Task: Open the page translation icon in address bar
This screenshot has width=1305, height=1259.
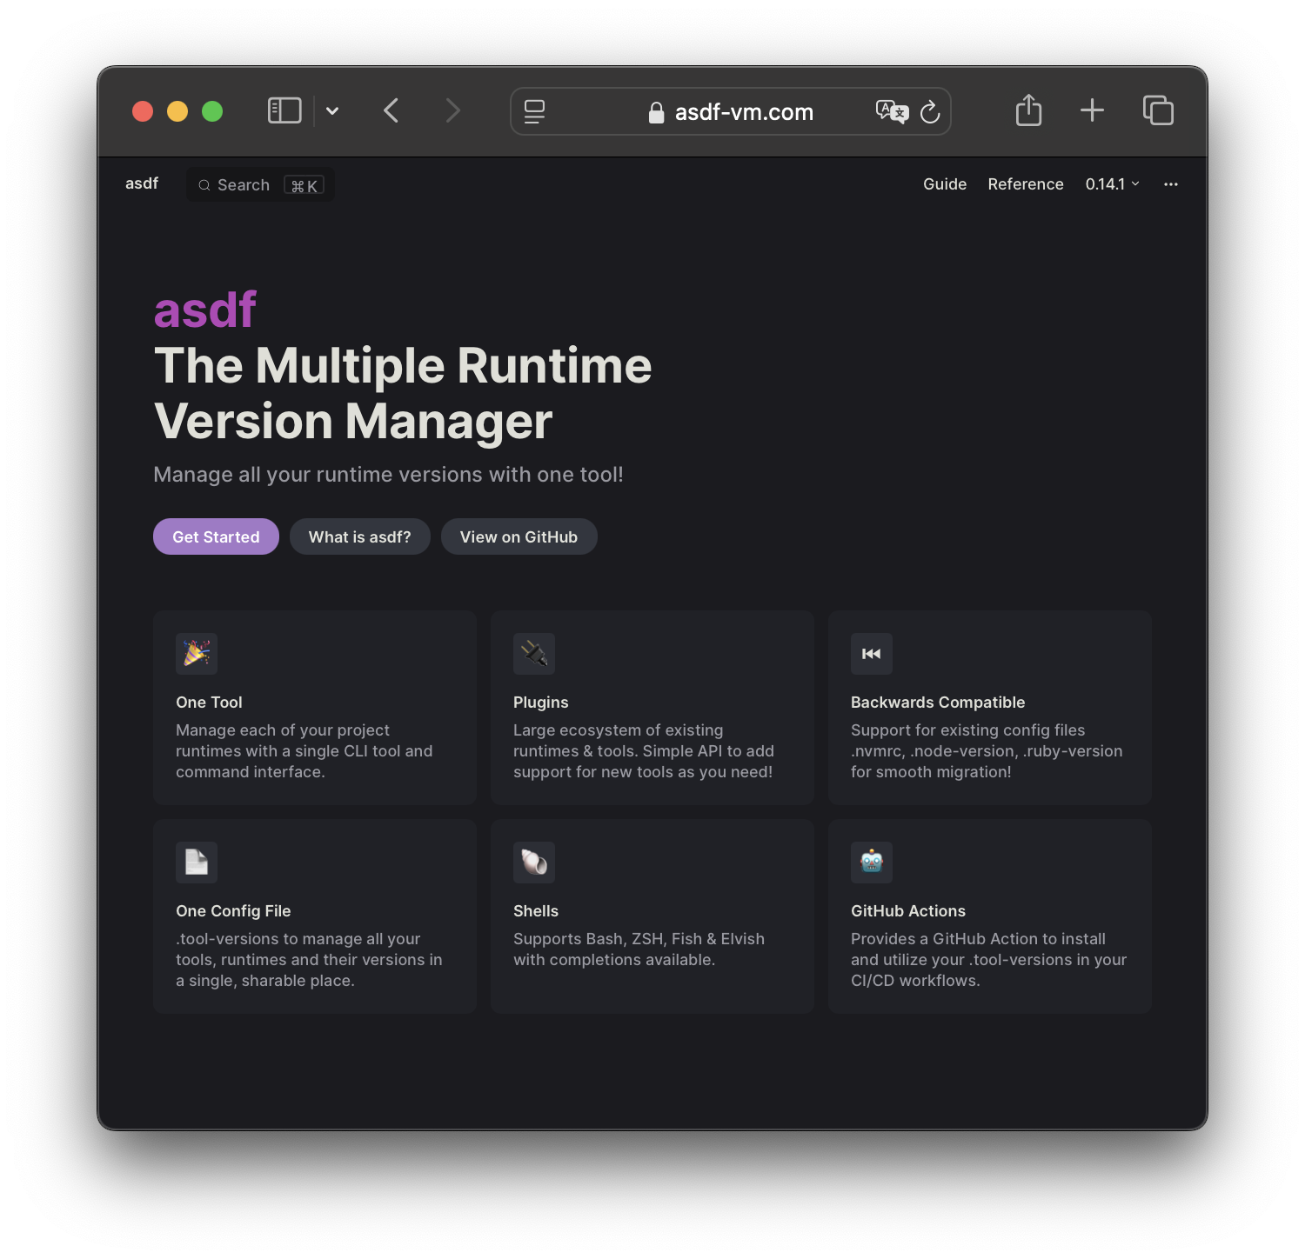Action: click(x=892, y=111)
